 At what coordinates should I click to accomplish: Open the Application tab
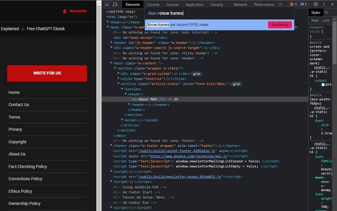pos(194,4)
